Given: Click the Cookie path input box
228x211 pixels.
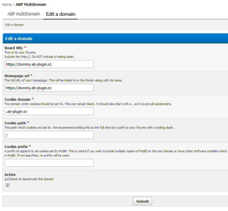Looking at the screenshot, I should click(49, 135).
